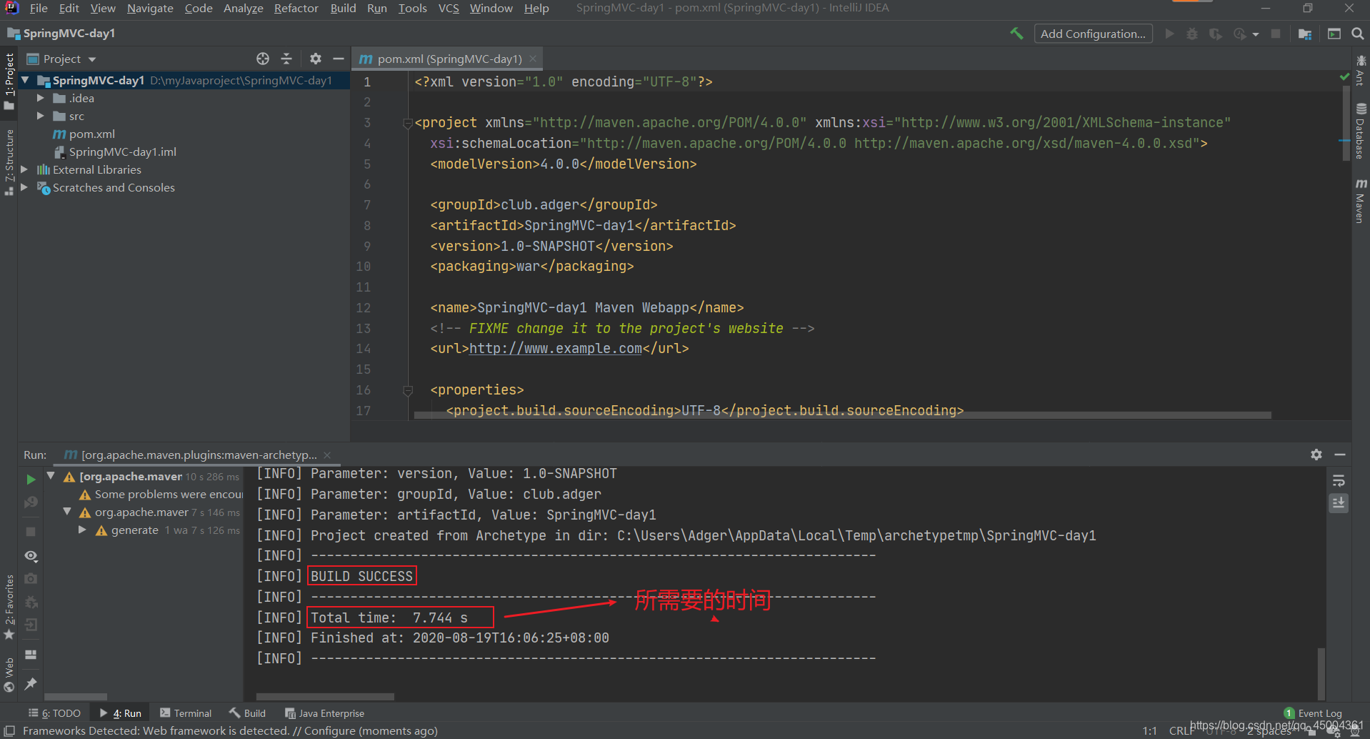Hide the Project panel with minus icon
The width and height of the screenshot is (1370, 739).
(339, 59)
